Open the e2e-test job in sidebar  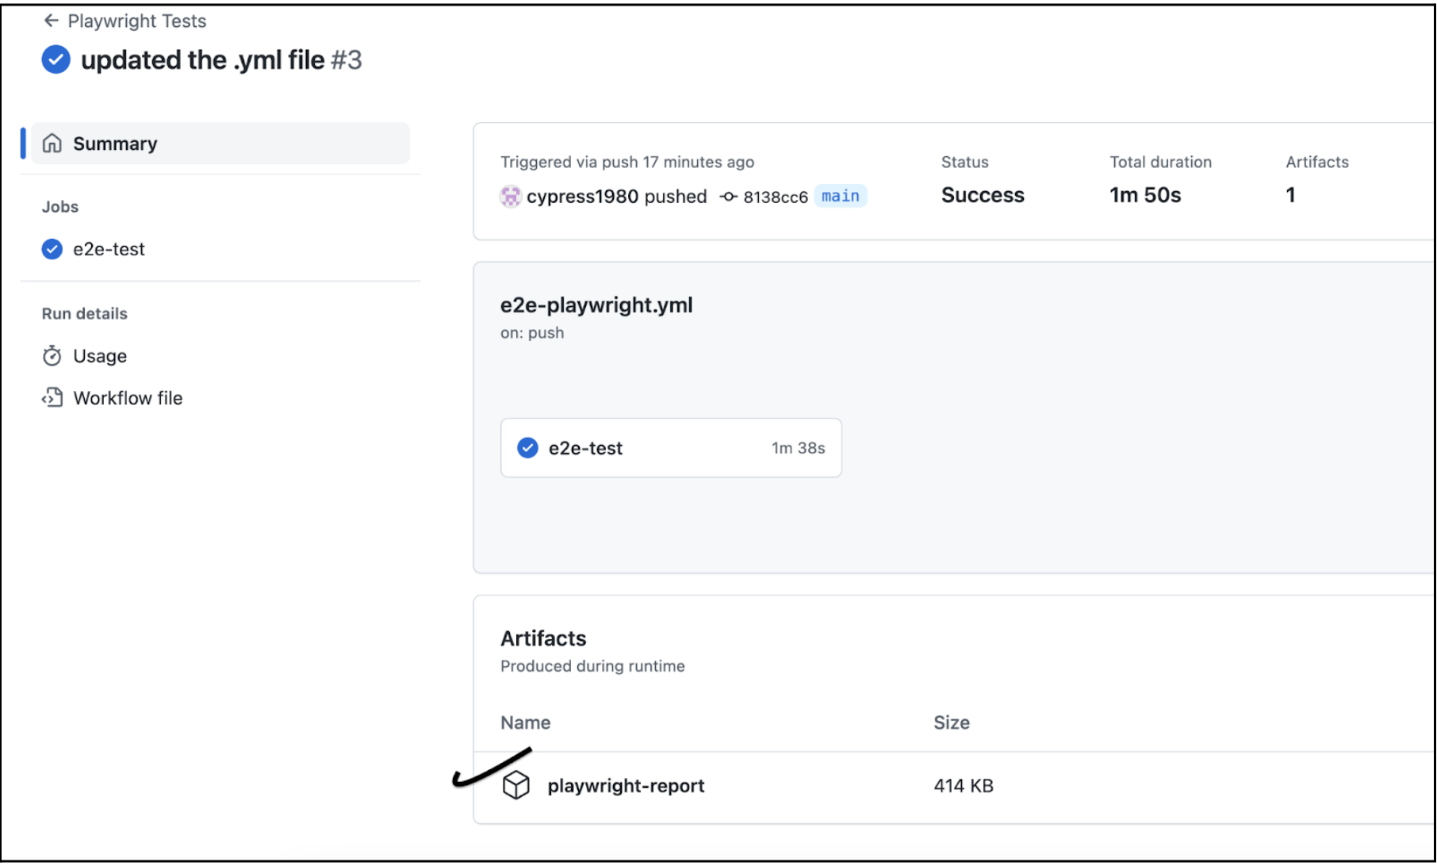[x=109, y=249]
